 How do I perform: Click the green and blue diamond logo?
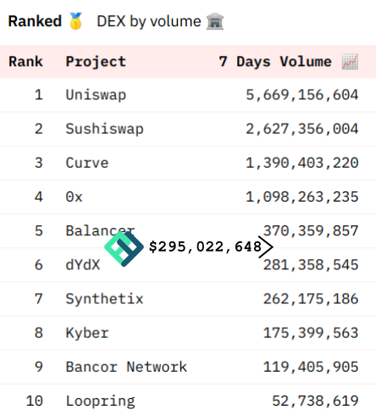124,248
